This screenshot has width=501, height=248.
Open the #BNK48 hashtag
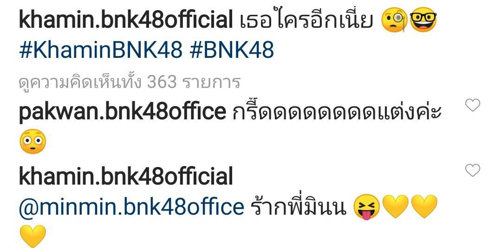[231, 50]
